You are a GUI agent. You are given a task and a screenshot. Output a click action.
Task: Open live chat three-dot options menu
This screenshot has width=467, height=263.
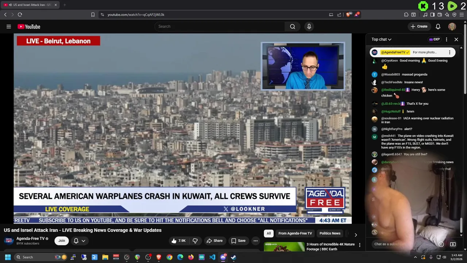447,39
